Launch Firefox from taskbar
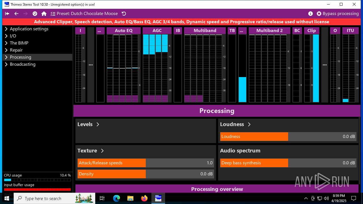 click(x=144, y=198)
